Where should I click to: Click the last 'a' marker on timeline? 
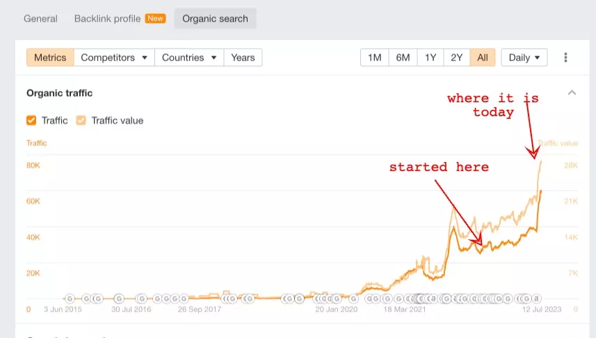[537, 298]
